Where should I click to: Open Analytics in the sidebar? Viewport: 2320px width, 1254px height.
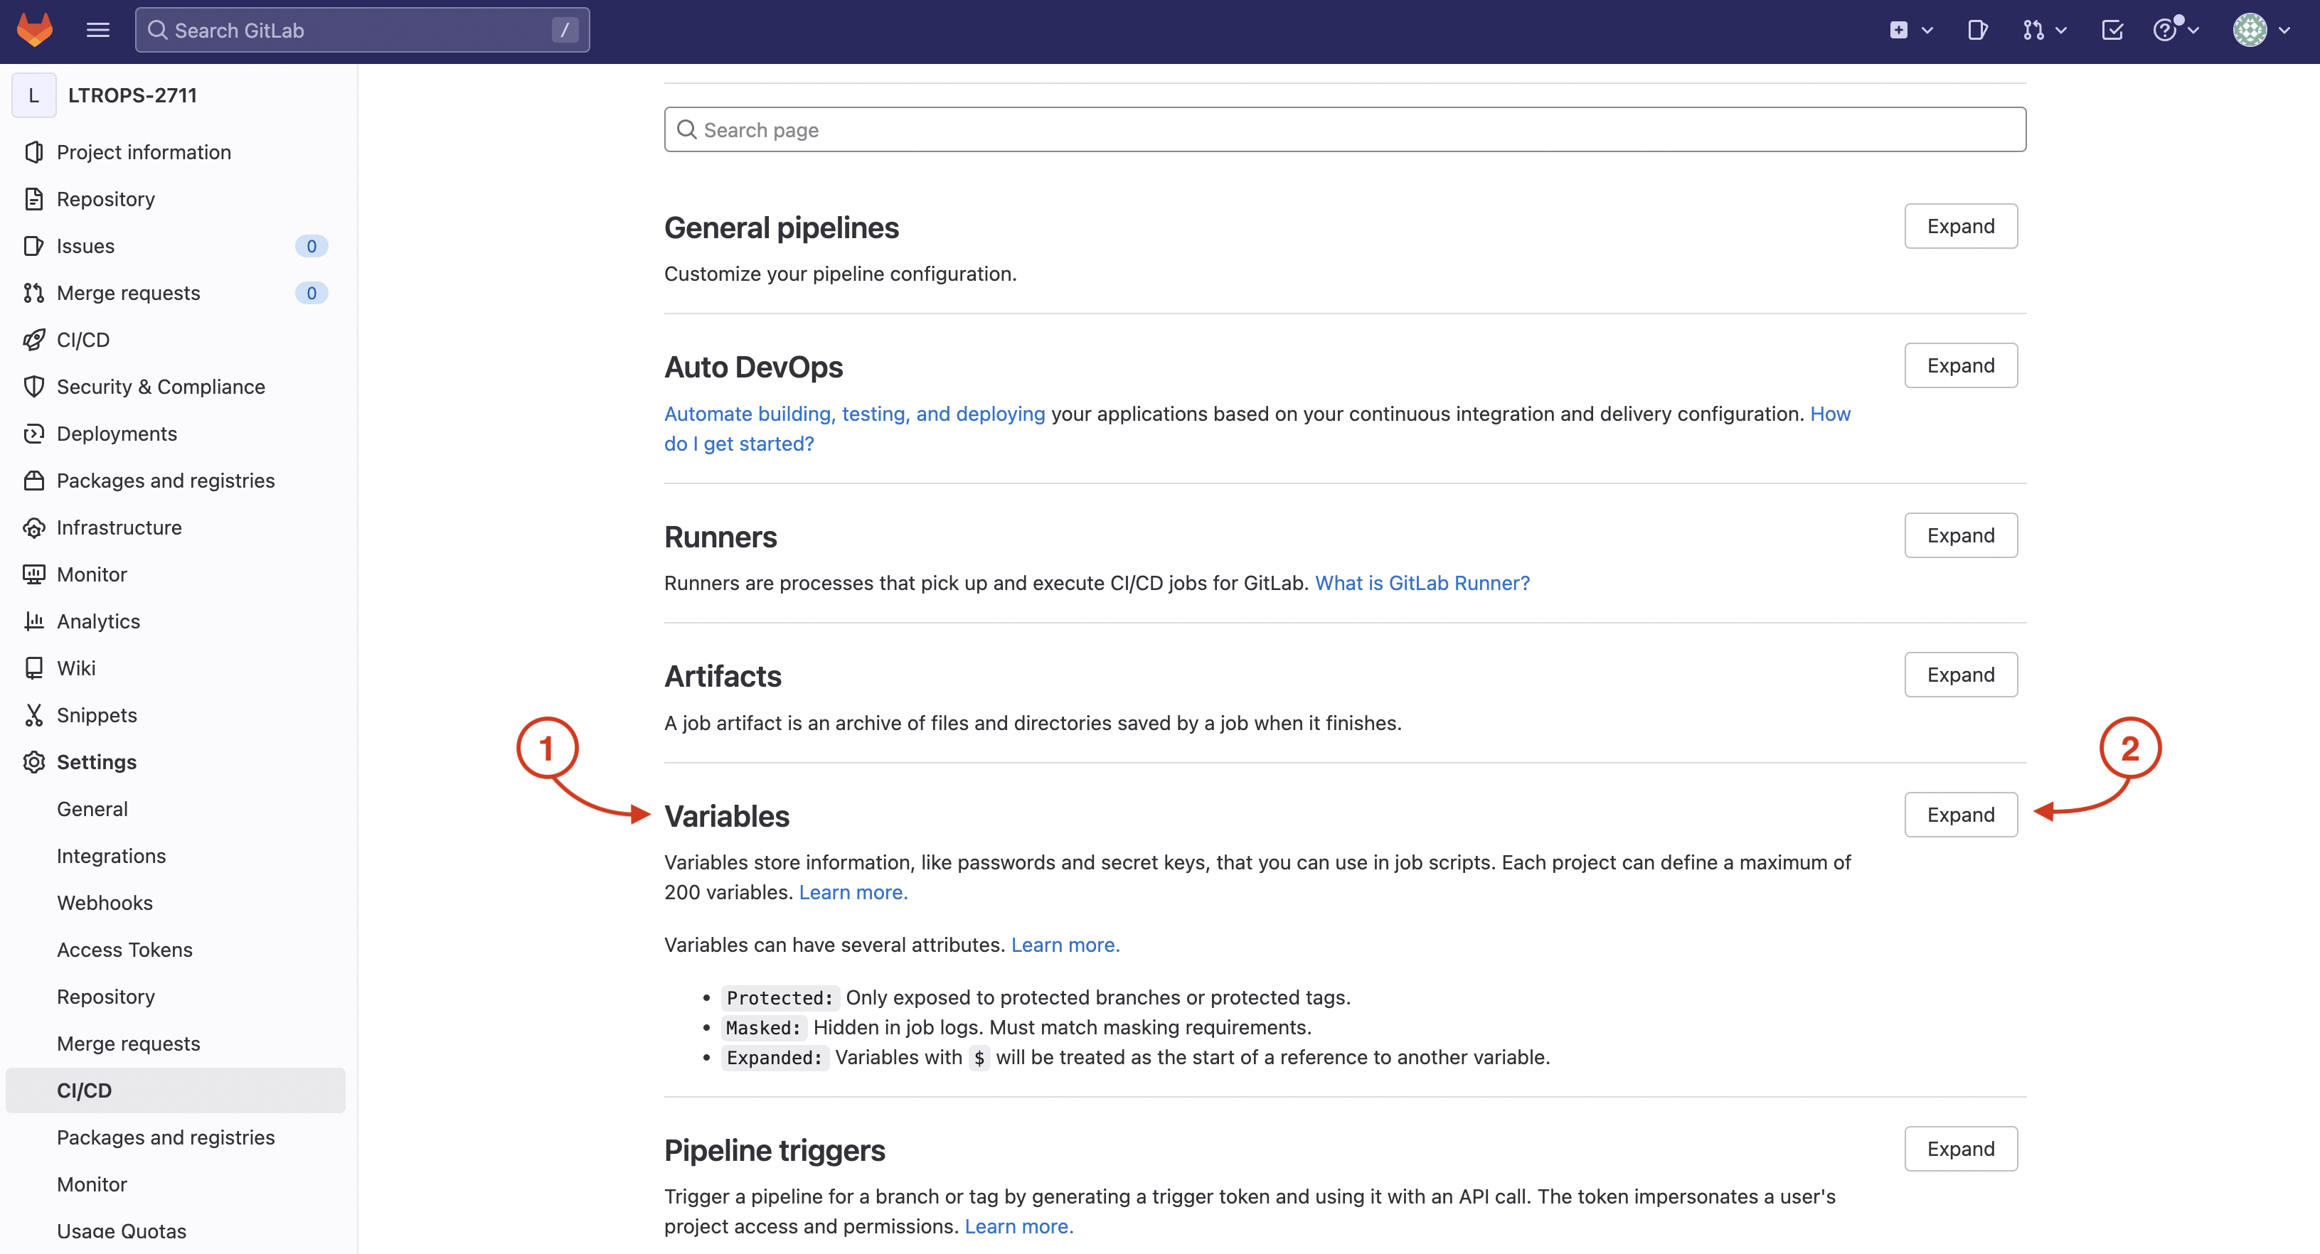click(98, 621)
